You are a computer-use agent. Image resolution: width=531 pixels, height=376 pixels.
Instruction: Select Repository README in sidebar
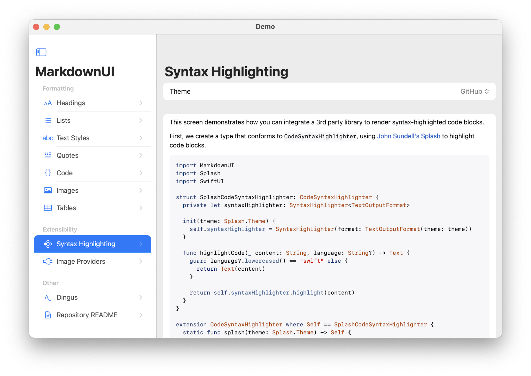click(87, 315)
